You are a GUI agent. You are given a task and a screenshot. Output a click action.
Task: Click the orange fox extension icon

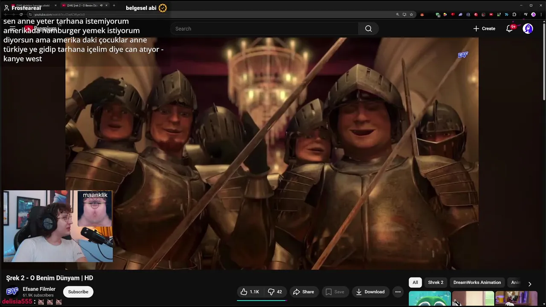pos(422,14)
